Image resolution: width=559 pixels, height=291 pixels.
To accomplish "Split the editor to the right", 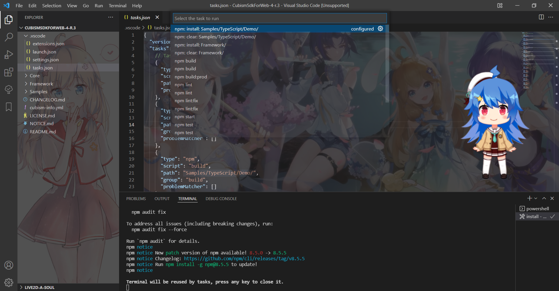I will pos(541,17).
